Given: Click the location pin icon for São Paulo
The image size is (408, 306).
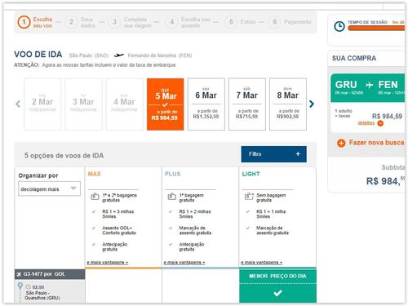Looking at the screenshot, I should [20, 286].
